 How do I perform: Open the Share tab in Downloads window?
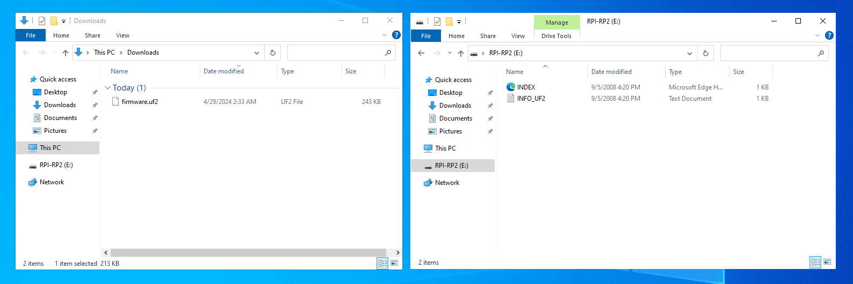pos(92,35)
